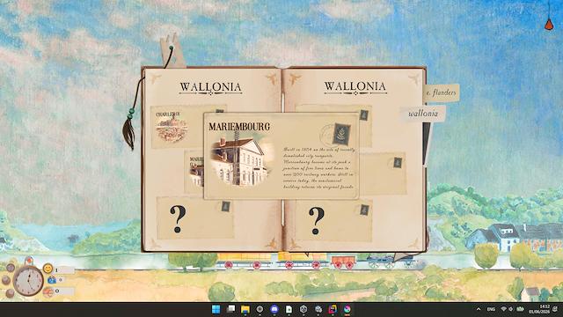This screenshot has width=563, height=317.
Task: Click the hanging red lamp icon
Action: pyautogui.click(x=549, y=24)
